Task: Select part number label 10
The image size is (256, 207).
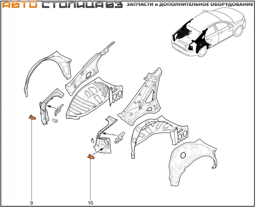Action: click(x=90, y=203)
